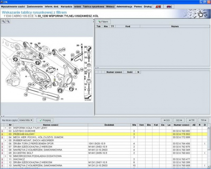Click the 'Nazwa czesci' column header
The image size is (211, 169).
tap(51, 125)
